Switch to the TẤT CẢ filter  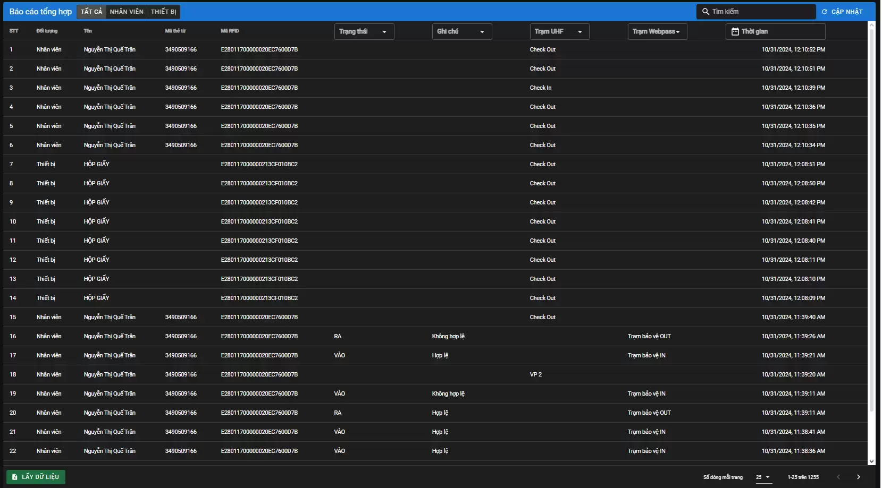click(x=91, y=12)
